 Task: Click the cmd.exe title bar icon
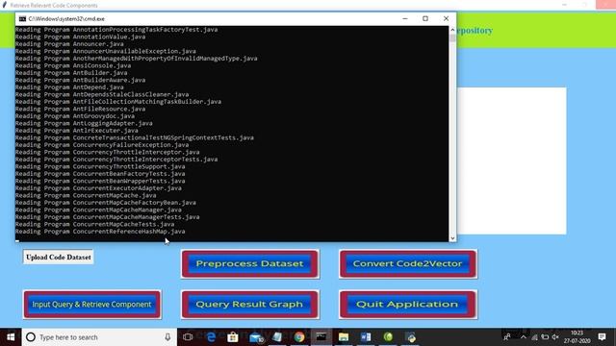[x=22, y=19]
